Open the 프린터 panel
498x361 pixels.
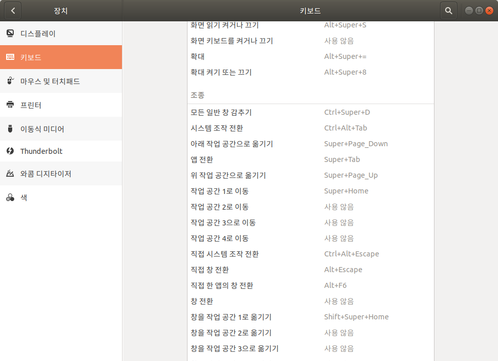61,105
